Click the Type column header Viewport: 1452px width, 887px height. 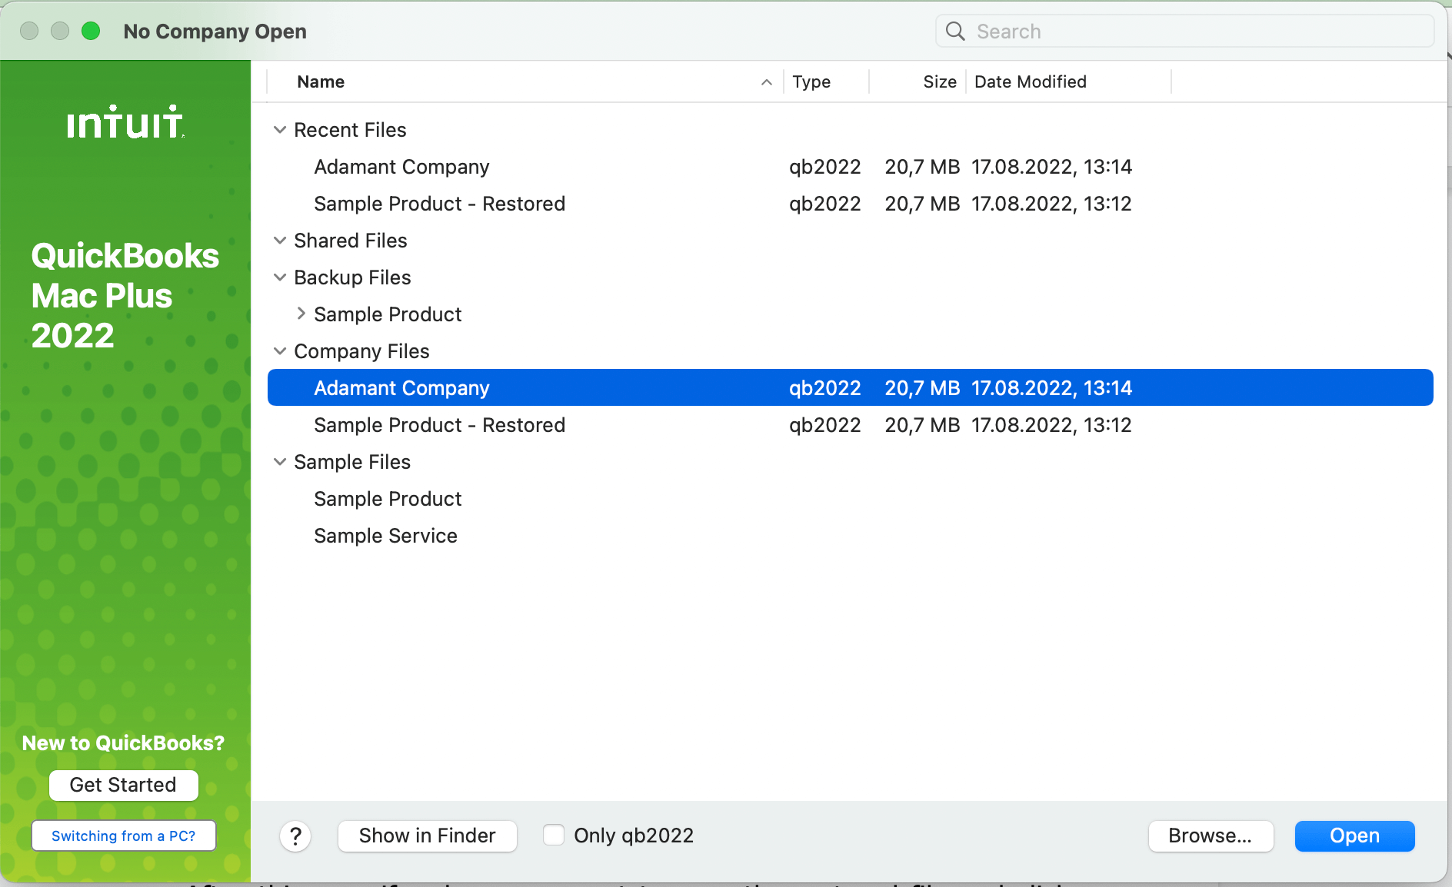[x=811, y=81]
